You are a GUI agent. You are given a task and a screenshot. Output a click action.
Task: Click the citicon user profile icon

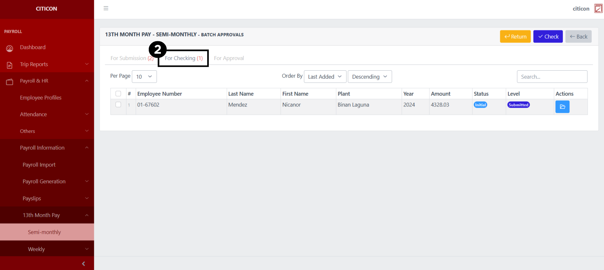[598, 9]
